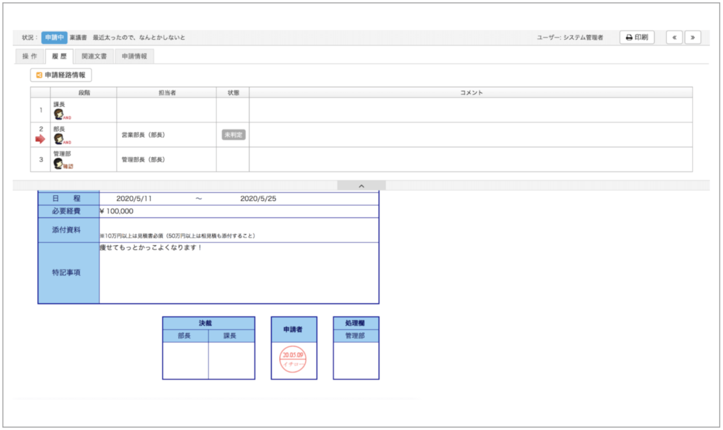Viewport: 723px width, 430px height.
Task: Open the 関連文書 tab
Action: click(x=94, y=56)
